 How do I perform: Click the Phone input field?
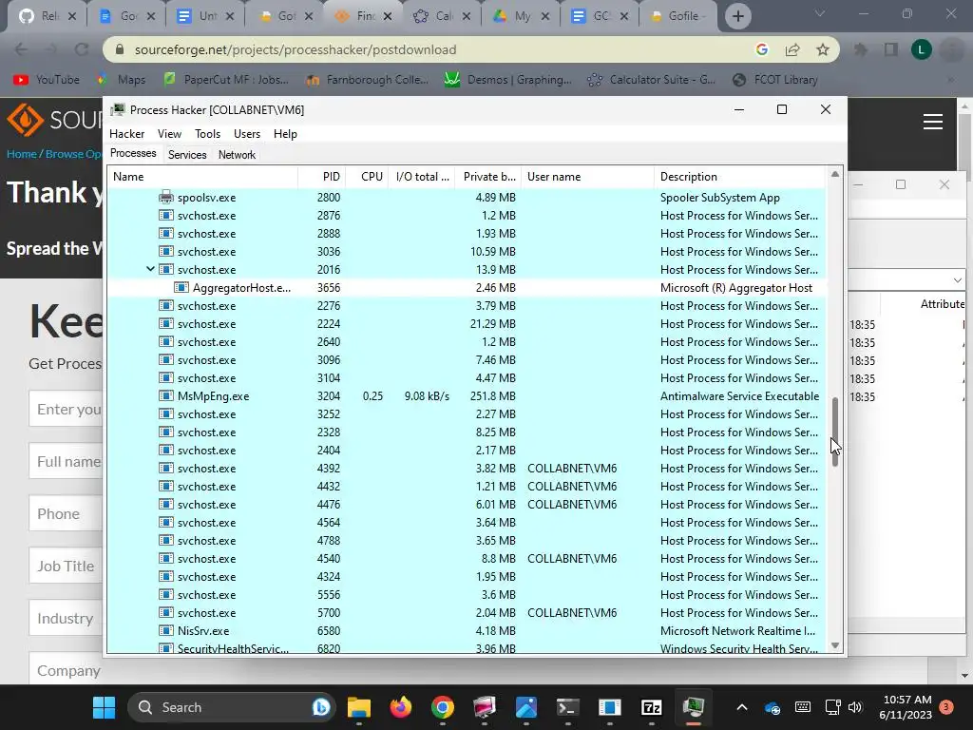(x=66, y=514)
